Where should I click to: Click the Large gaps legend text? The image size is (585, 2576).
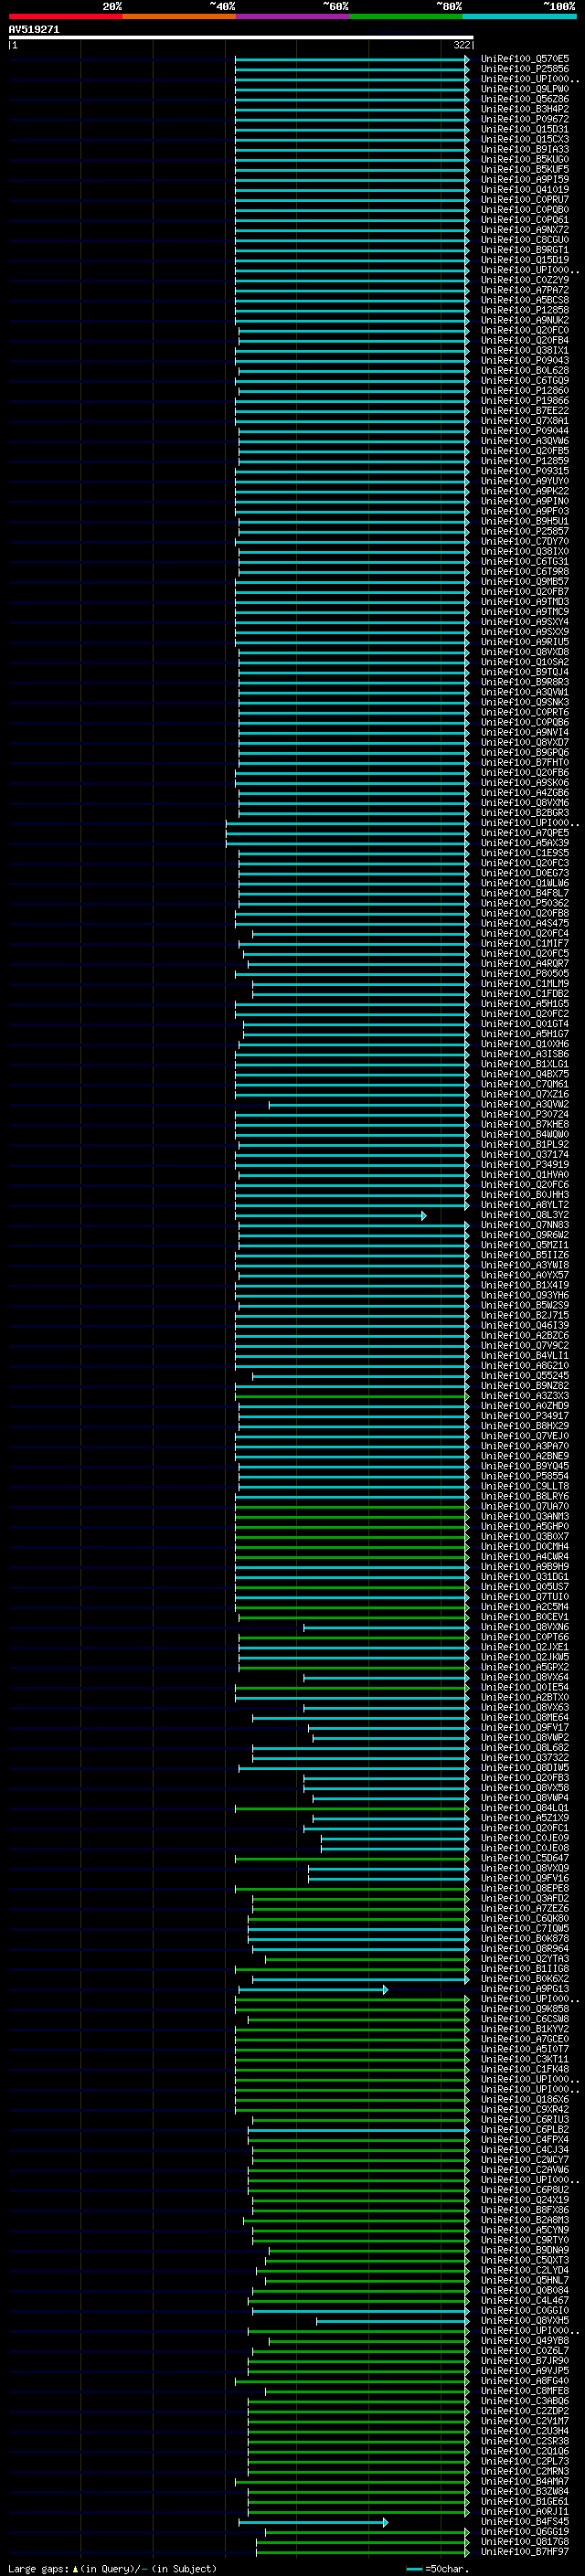tap(112, 2568)
